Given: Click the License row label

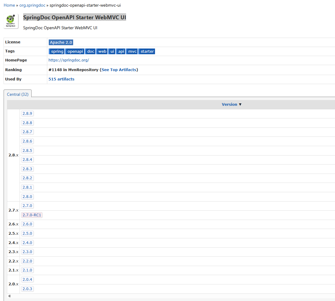Looking at the screenshot, I should 13,42.
